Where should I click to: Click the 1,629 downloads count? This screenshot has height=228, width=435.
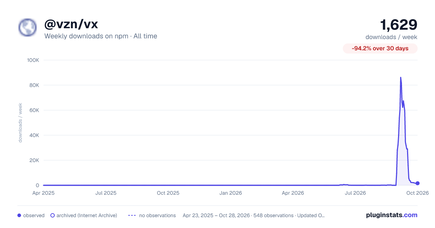click(398, 25)
